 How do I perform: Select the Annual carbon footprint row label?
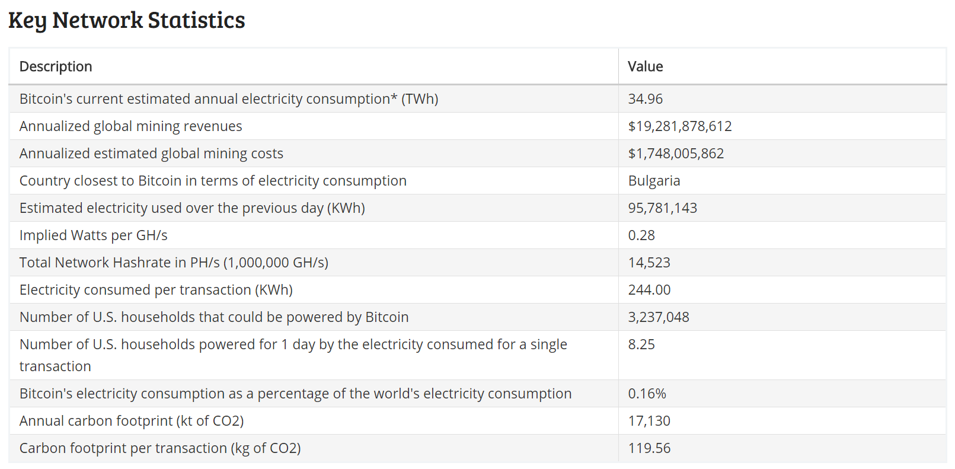pyautogui.click(x=132, y=421)
